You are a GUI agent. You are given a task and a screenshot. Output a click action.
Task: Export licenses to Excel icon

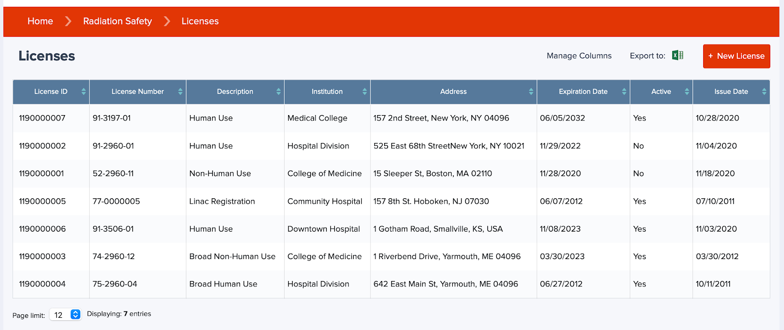(x=678, y=55)
